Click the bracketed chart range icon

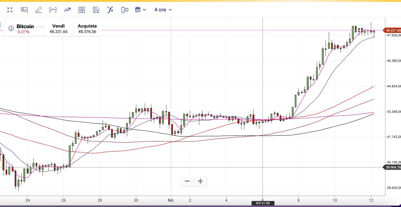53,10
